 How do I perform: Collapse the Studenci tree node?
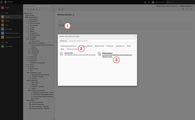[27, 39]
